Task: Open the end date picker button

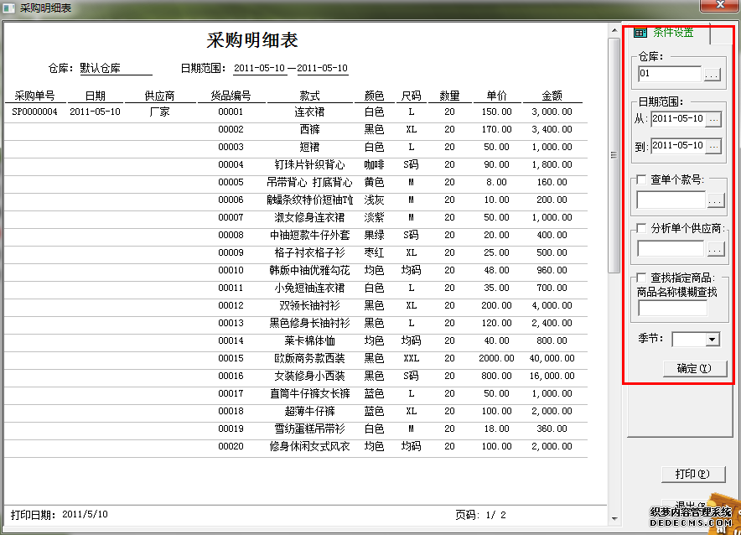Action: click(712, 147)
